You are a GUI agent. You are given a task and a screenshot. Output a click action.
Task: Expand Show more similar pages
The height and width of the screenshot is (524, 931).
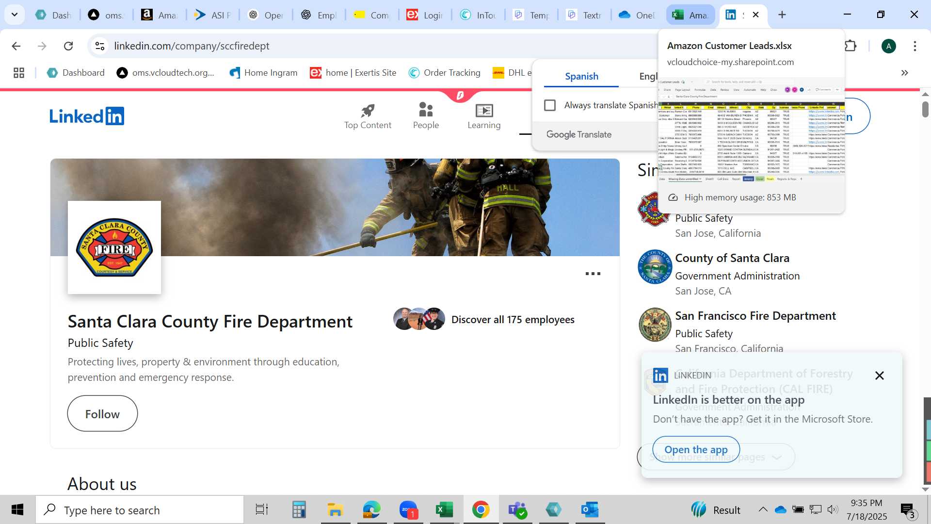coord(716,457)
